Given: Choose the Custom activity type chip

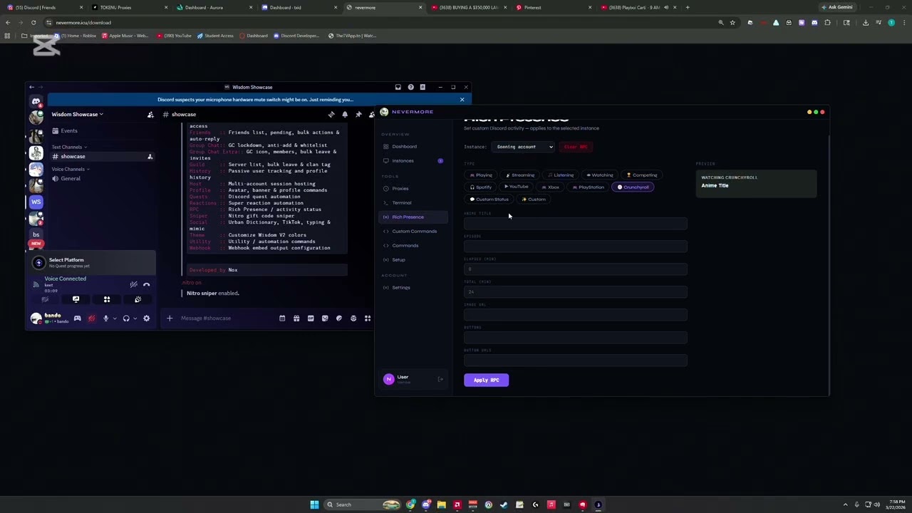Looking at the screenshot, I should 534,199.
